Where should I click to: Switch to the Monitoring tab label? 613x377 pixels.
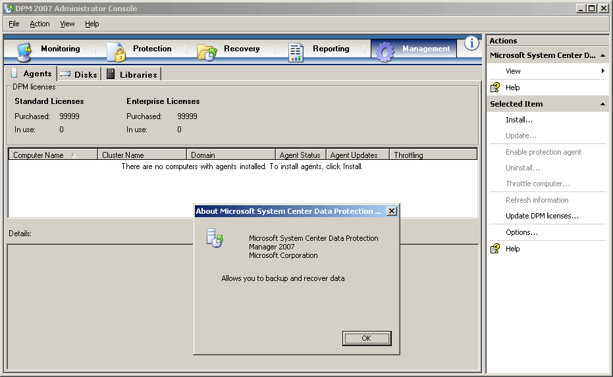pos(61,49)
